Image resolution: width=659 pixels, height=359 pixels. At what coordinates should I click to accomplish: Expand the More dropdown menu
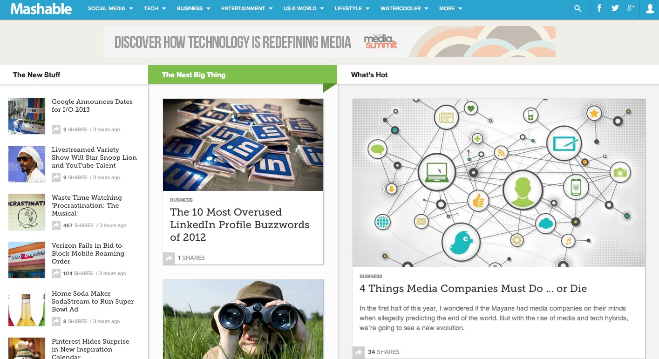(x=451, y=8)
